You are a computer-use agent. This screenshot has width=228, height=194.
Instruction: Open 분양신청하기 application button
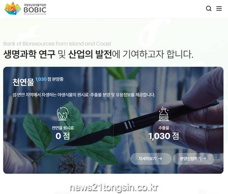(193, 159)
